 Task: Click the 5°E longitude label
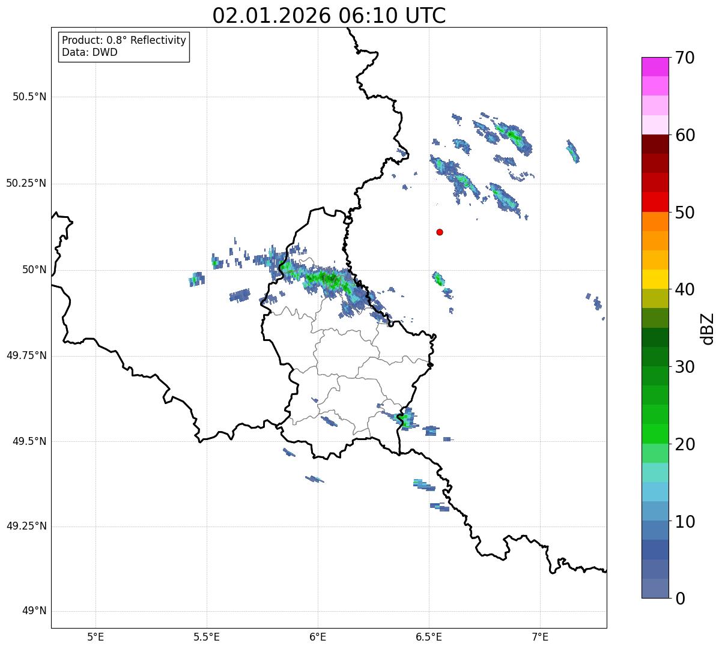click(96, 636)
